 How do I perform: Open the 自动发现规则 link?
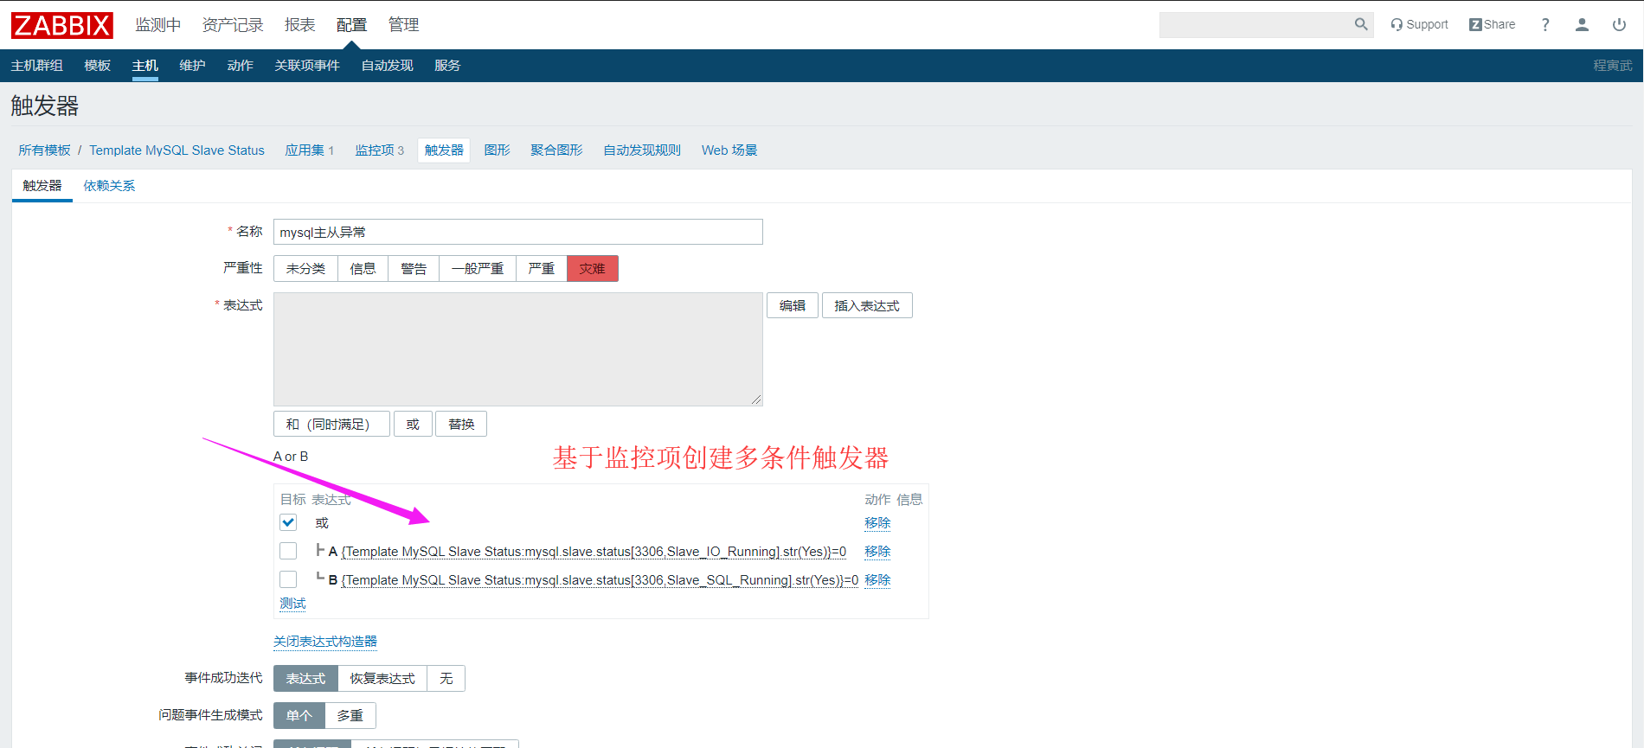pyautogui.click(x=643, y=150)
